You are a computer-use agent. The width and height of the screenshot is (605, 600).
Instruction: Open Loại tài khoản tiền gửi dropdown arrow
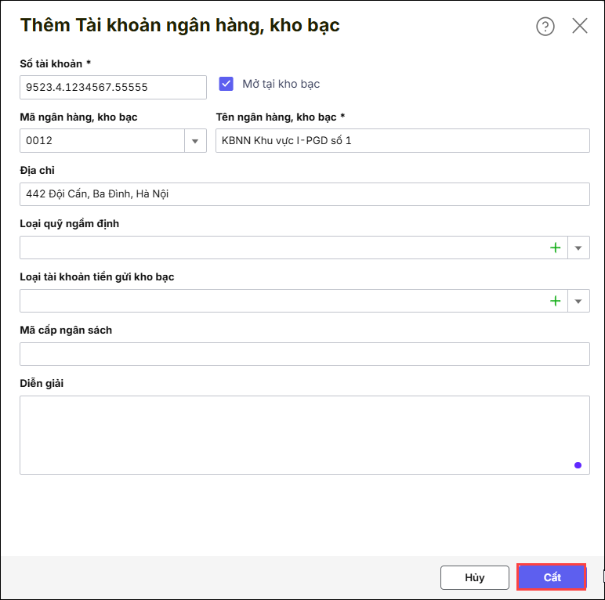point(578,301)
